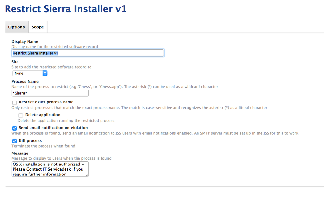Click 'Message to display to users' description
The image size is (324, 201).
point(62,158)
